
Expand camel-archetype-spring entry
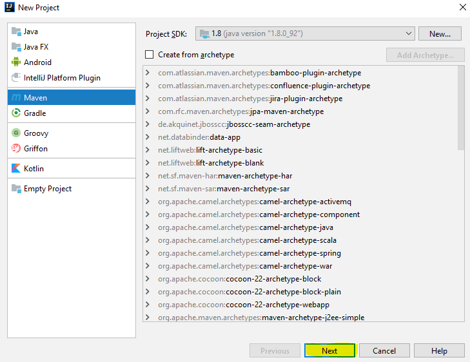point(148,252)
